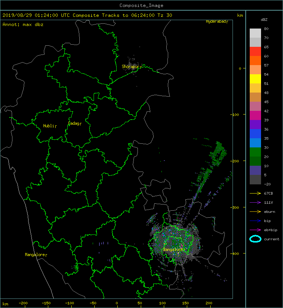
Task: Select the Bangalore city label
Action: click(x=174, y=250)
